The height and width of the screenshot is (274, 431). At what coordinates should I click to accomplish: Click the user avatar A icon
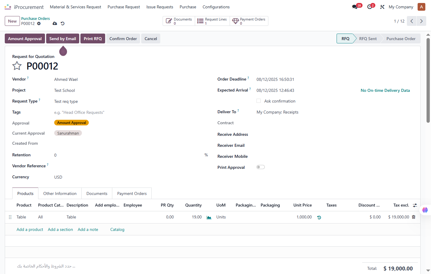point(421,7)
